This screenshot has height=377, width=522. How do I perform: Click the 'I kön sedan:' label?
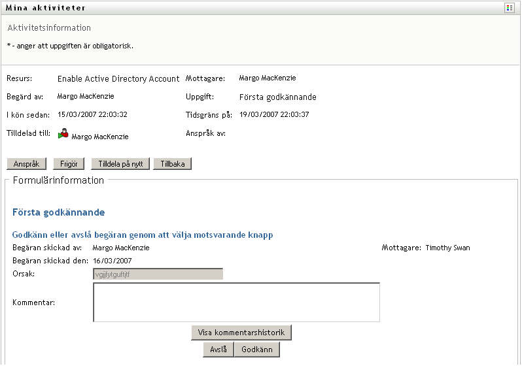[x=28, y=115]
